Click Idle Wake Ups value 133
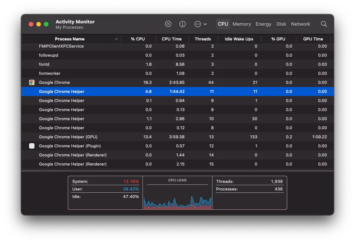This screenshot has height=243, width=355. [253, 137]
